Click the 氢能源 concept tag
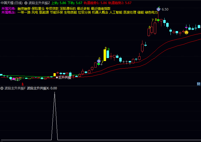The height and width of the screenshot is (142, 201). click(x=44, y=12)
